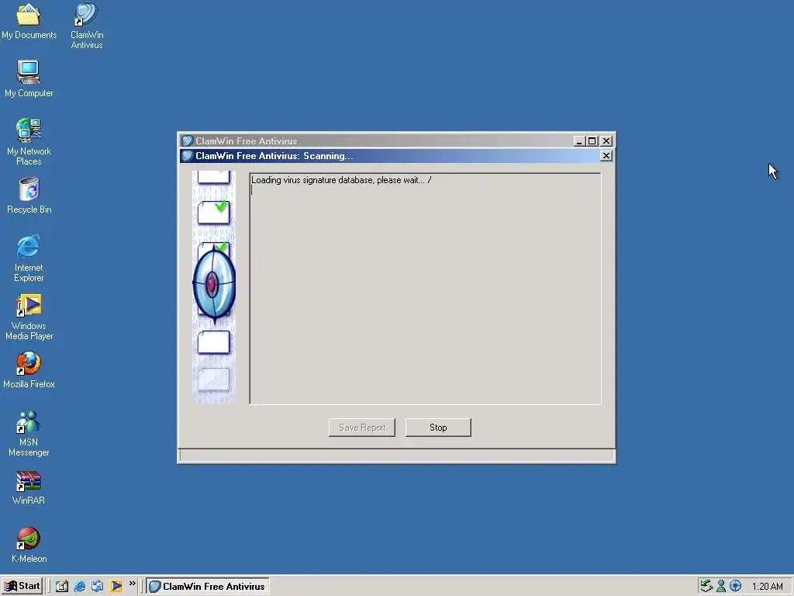
Task: Launch Media Player from Quick Launch
Action: [x=116, y=586]
